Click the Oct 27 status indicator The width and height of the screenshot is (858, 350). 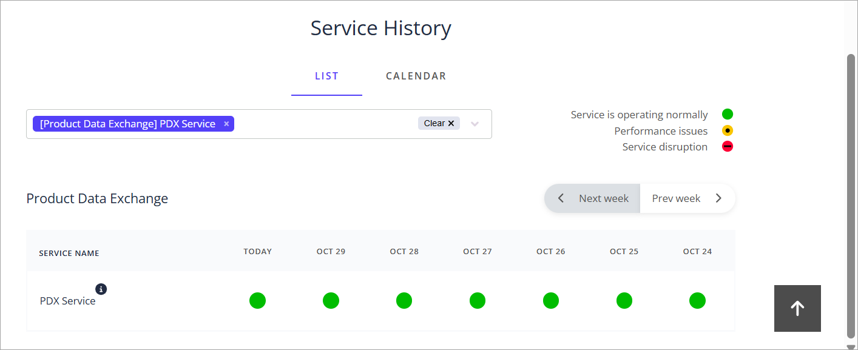[x=478, y=300]
